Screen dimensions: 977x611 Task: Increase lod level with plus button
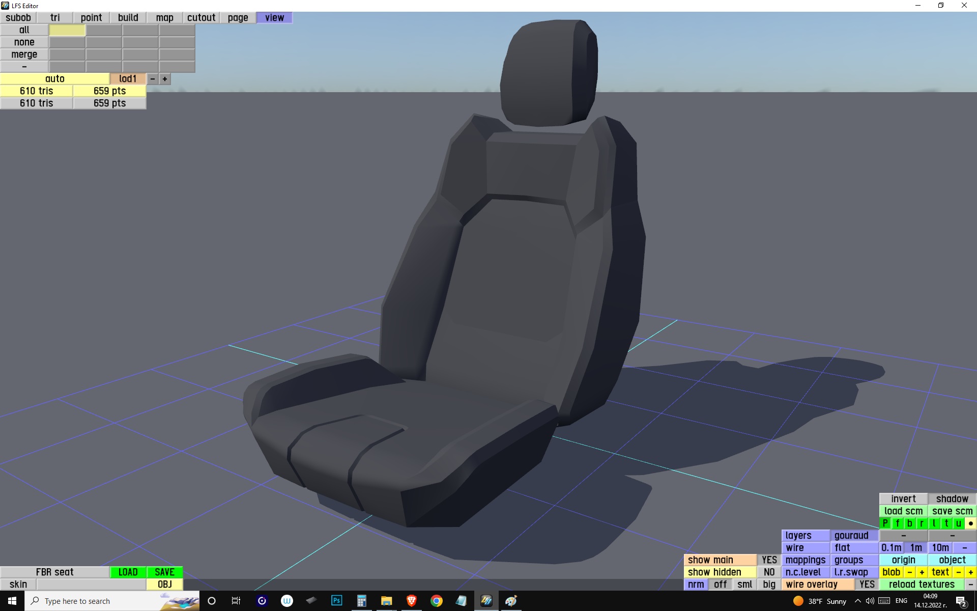coord(165,79)
